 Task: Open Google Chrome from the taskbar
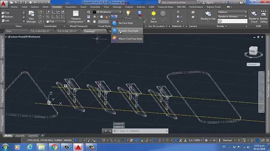tap(54, 147)
